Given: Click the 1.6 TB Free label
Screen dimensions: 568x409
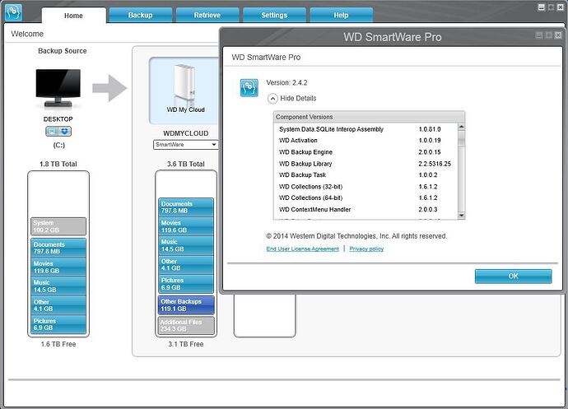Looking at the screenshot, I should pos(58,344).
